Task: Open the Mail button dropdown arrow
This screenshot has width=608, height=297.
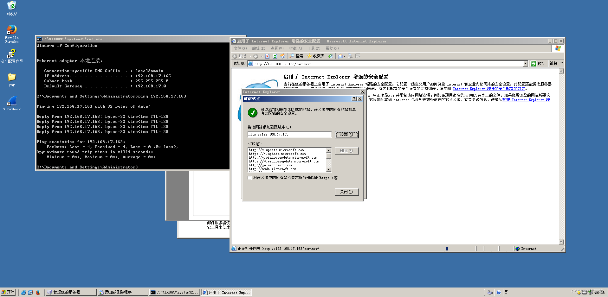Action: [x=345, y=56]
